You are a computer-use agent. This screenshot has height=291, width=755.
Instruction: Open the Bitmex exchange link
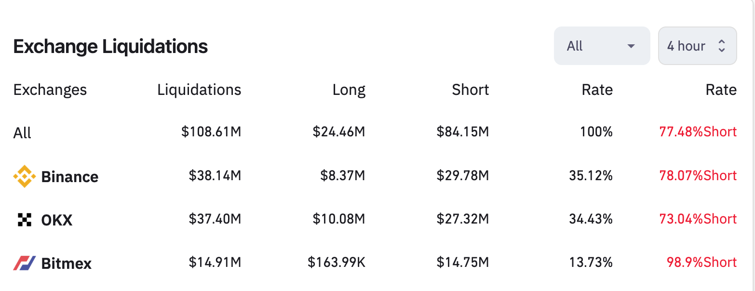(67, 264)
